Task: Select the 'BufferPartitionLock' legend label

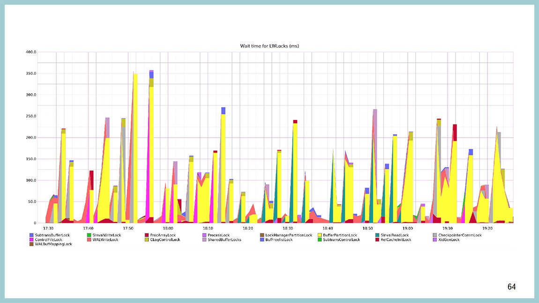Action: coord(340,235)
